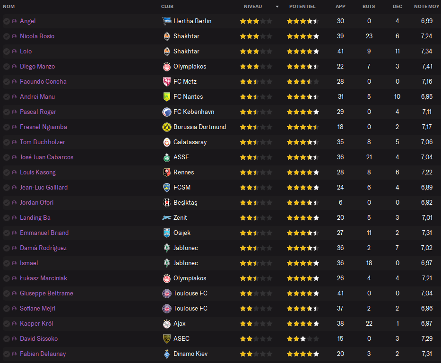Click the sort arrow next to NIVEAU

coord(277,7)
